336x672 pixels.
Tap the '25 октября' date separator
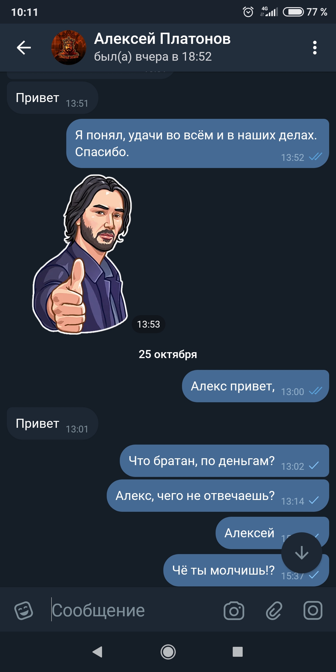(168, 354)
